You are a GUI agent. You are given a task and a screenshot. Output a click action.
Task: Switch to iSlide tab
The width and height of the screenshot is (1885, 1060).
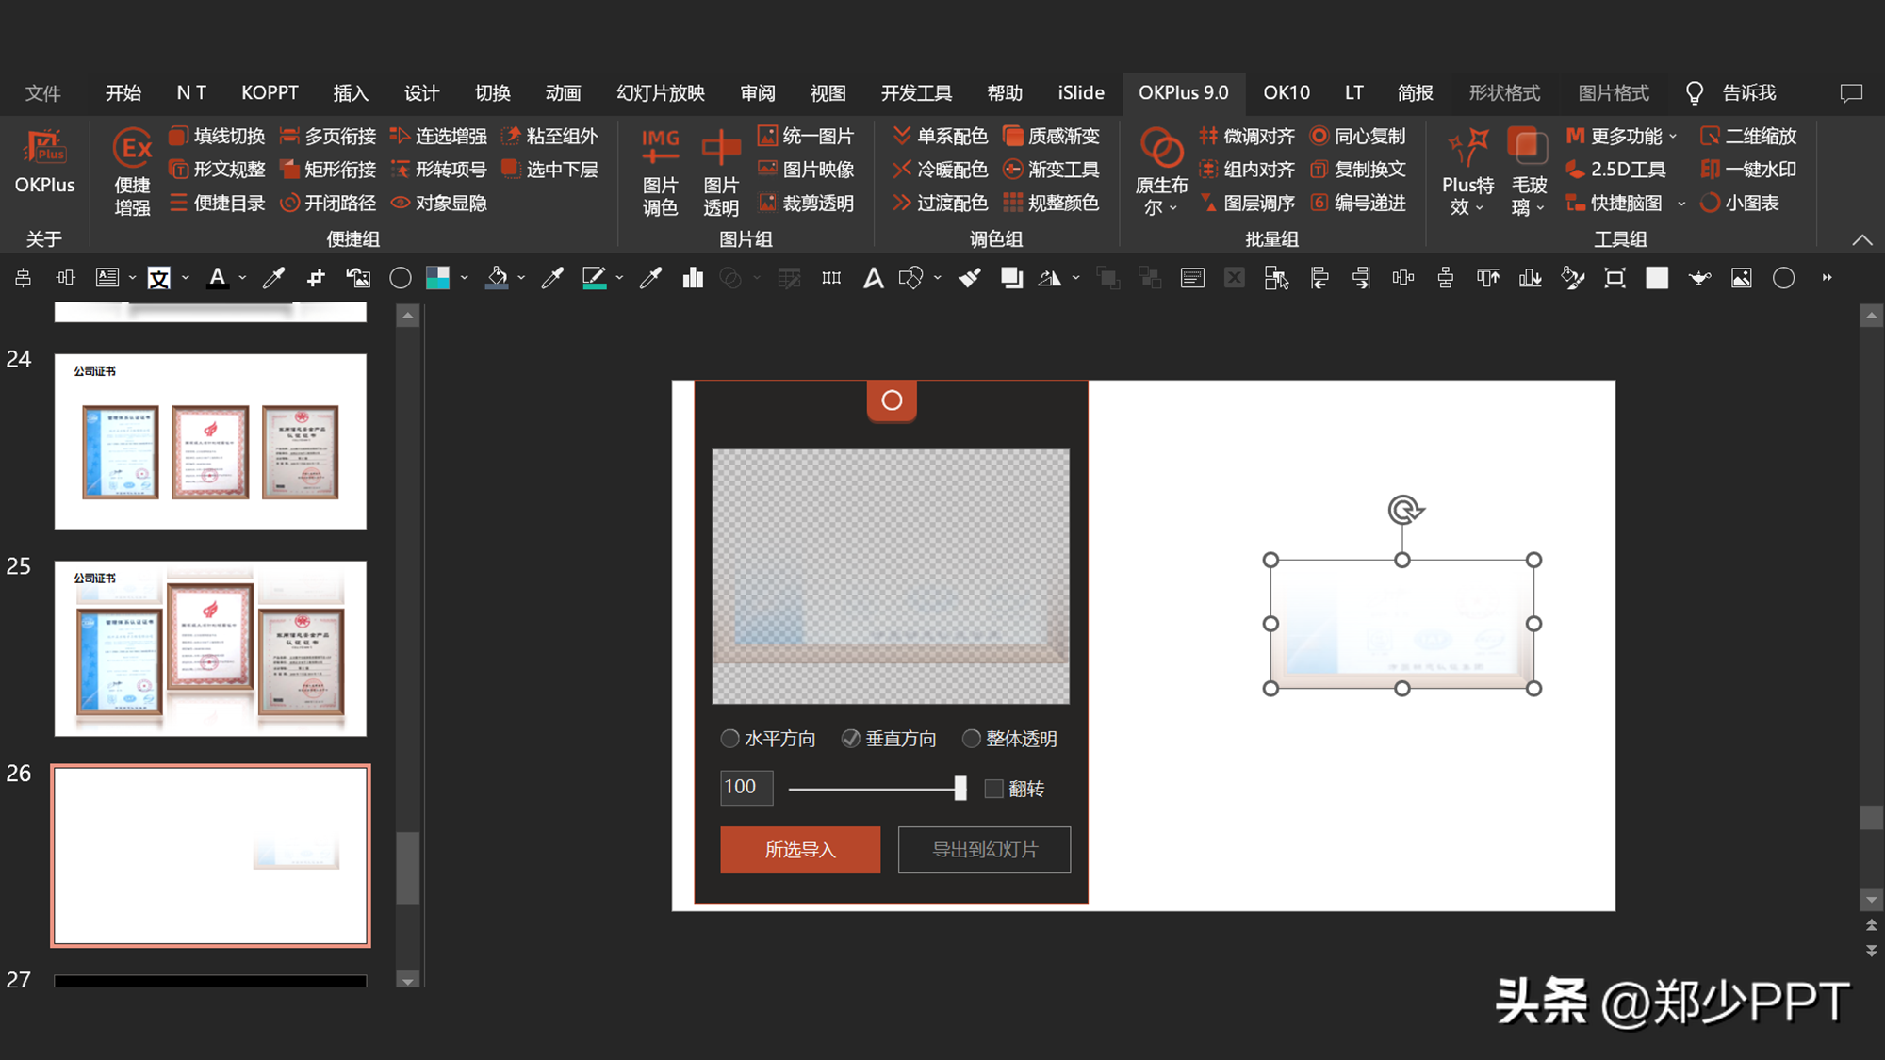coord(1080,92)
